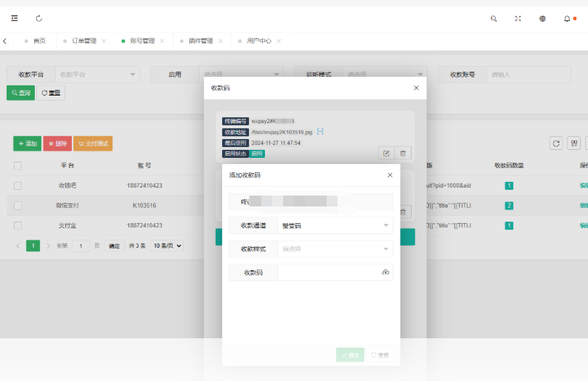The height and width of the screenshot is (381, 588).
Task: Click the account cell K103516
Action: click(144, 206)
